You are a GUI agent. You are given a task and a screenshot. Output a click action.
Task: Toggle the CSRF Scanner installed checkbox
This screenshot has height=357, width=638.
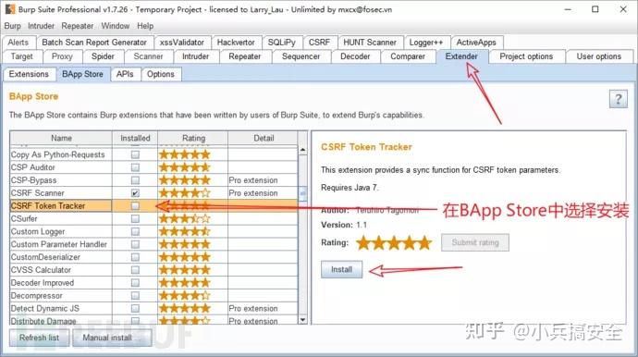(135, 193)
